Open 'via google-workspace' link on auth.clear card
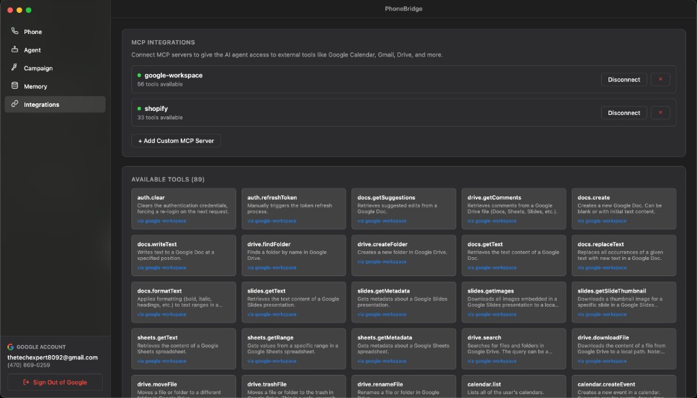This screenshot has height=398, width=697. coord(161,220)
